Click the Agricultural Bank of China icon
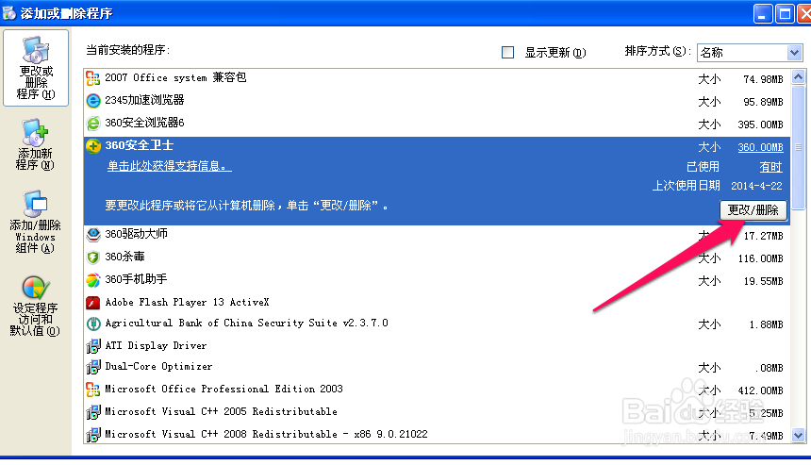Screen dimensions: 811x465 point(93,324)
